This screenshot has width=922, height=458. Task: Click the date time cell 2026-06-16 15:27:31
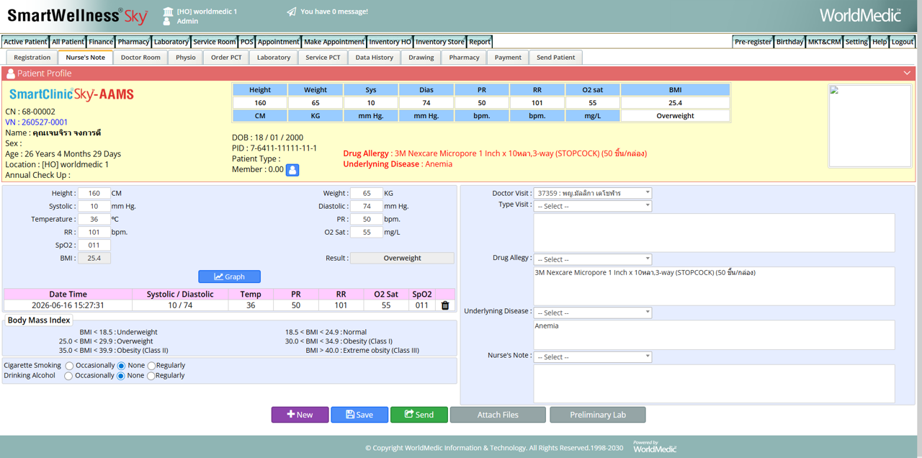point(68,305)
